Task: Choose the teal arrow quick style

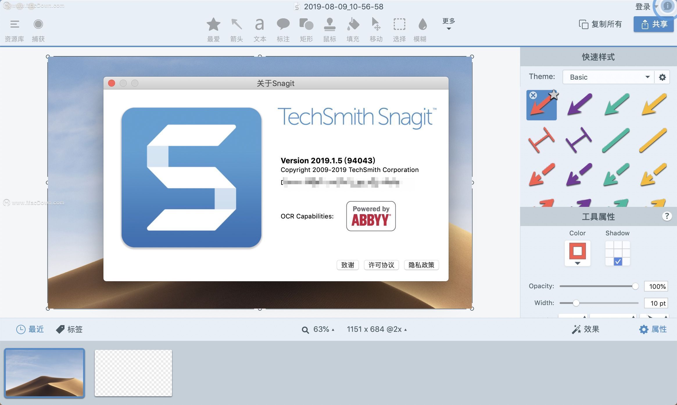Action: (617, 104)
